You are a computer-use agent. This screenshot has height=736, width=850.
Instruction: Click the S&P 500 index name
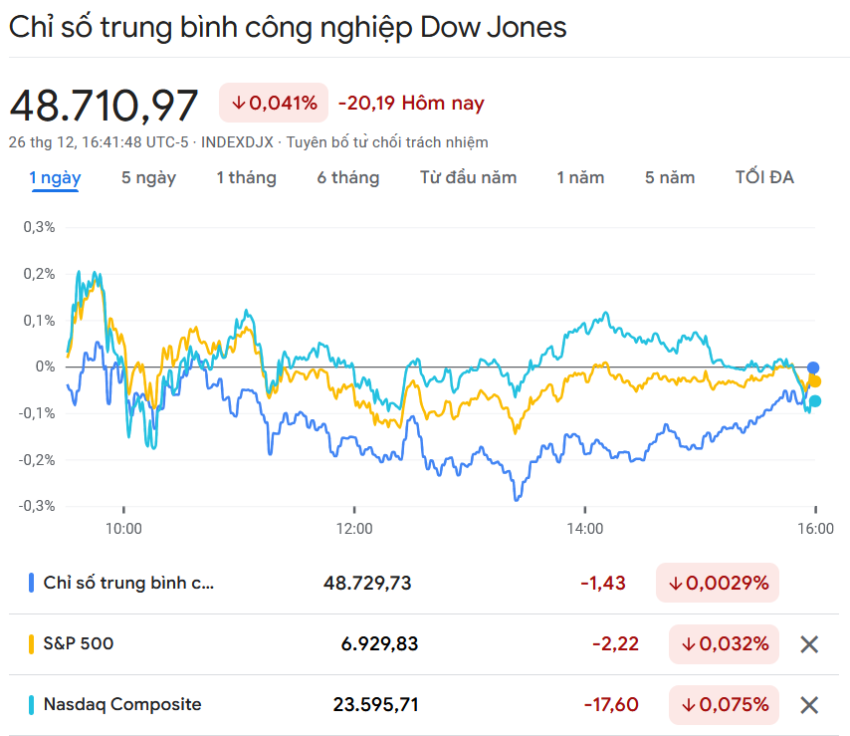coord(79,644)
